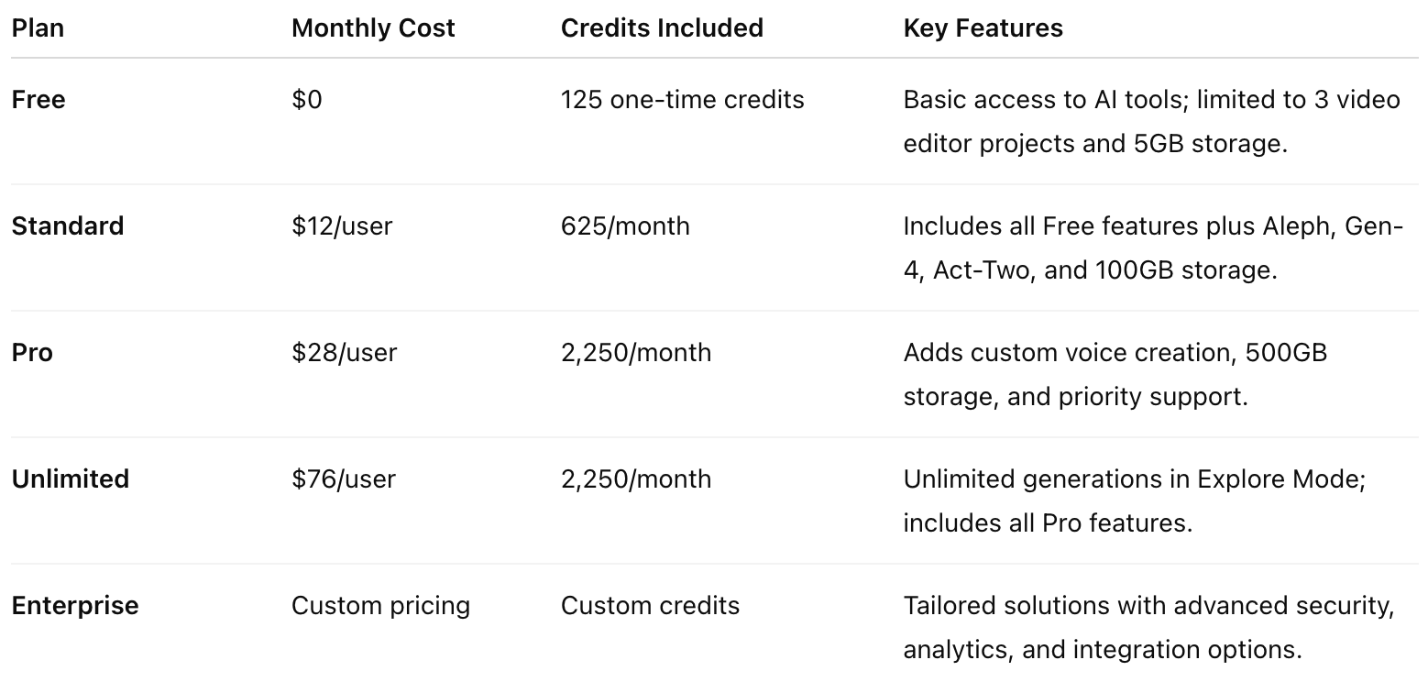Select the Unlimited plan name
The image size is (1428, 682).
coord(71,478)
